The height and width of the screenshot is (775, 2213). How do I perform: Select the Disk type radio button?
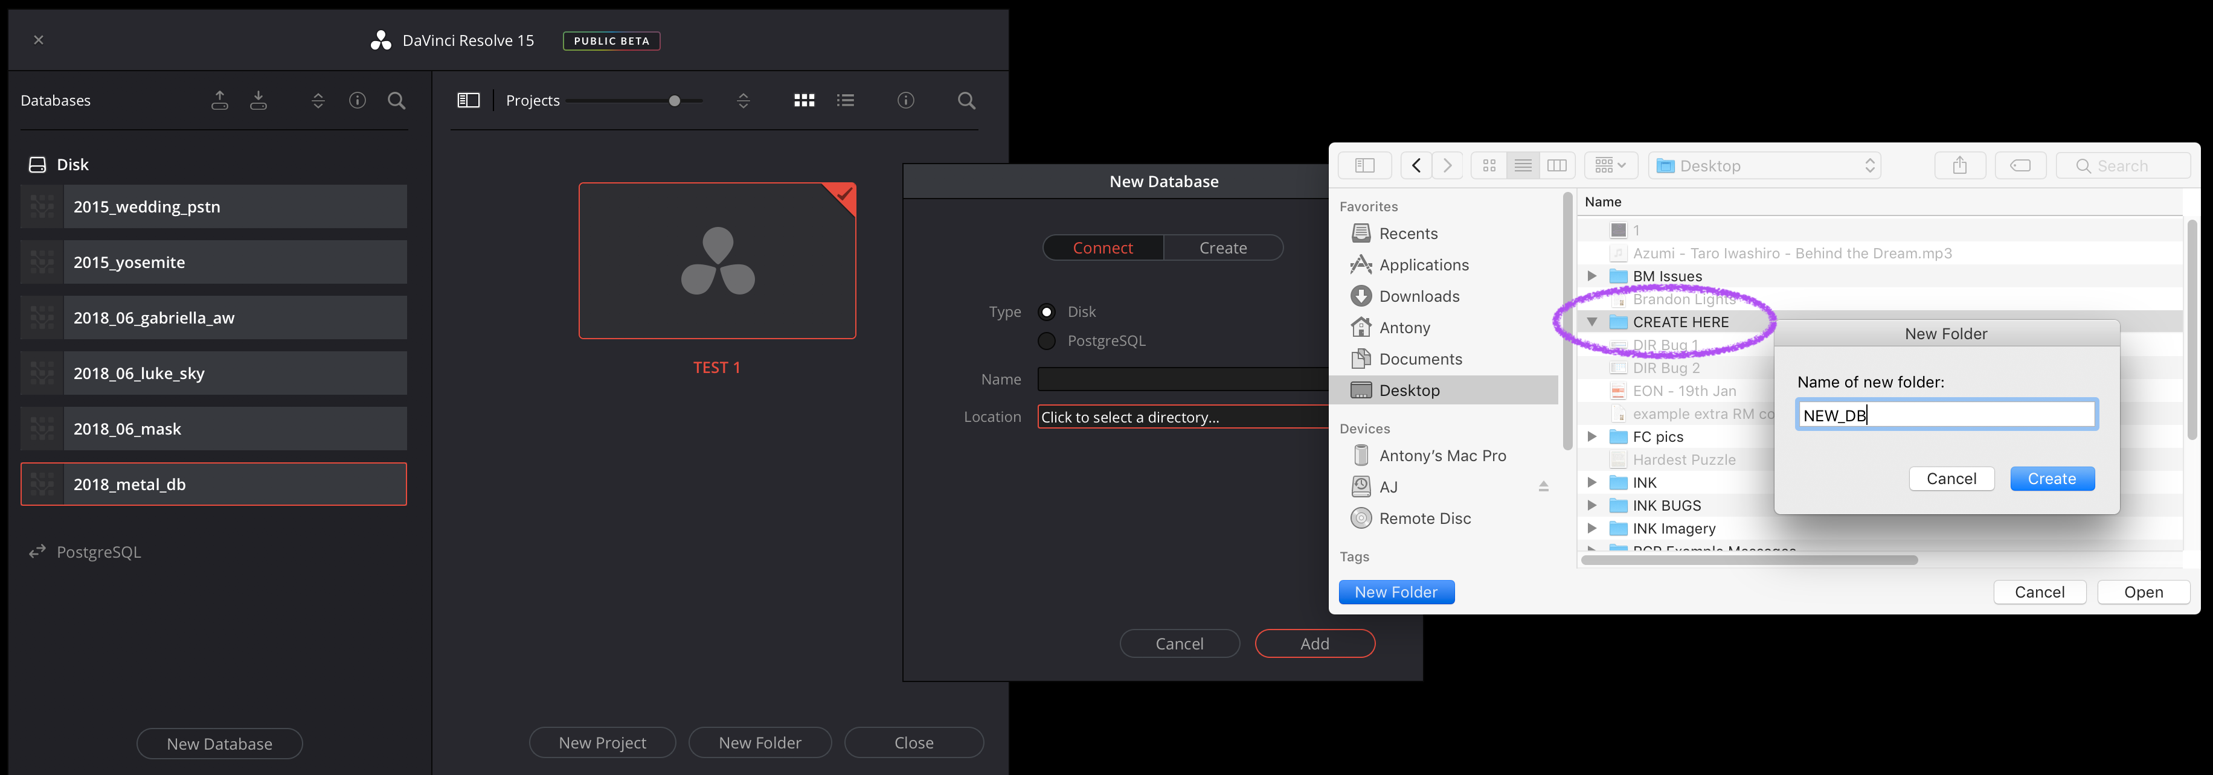(1046, 311)
